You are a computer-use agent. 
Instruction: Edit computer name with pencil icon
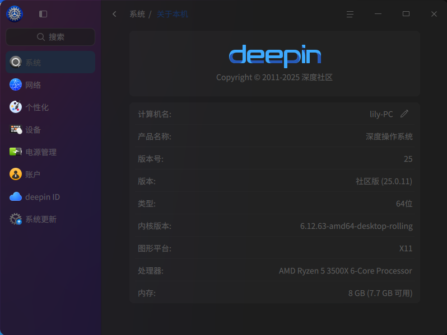click(404, 114)
